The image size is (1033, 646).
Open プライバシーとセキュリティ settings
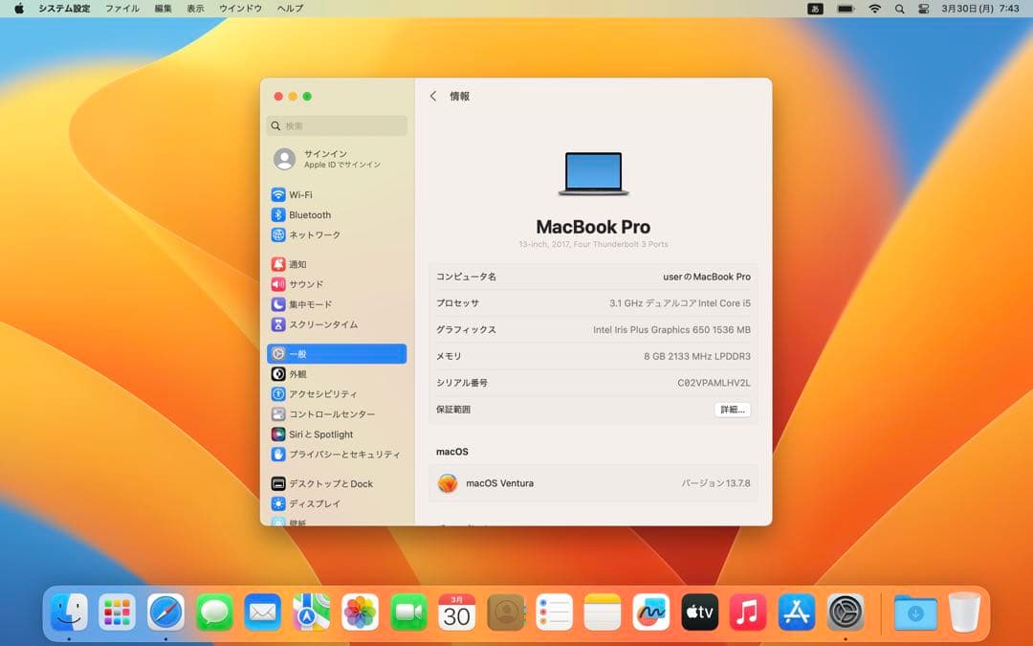point(337,455)
